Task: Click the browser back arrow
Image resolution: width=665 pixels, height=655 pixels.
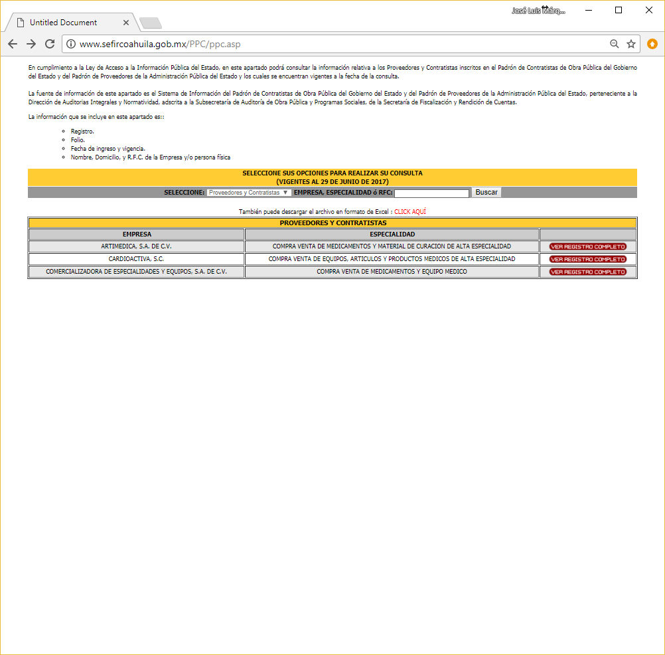Action: pos(13,44)
